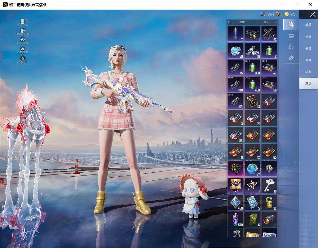Select the graffiti spray can item 579
Viewport: 318px width, 248px height.
[236, 219]
